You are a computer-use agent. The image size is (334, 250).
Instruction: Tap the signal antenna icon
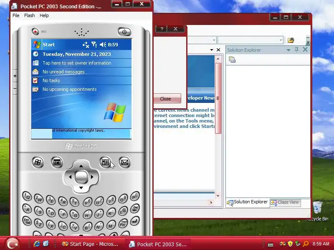(x=94, y=45)
